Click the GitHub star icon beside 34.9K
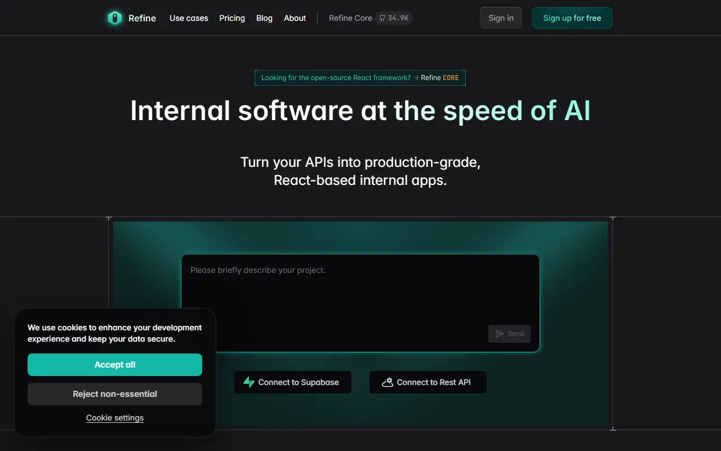Screen dimensions: 721x451 click(382, 18)
